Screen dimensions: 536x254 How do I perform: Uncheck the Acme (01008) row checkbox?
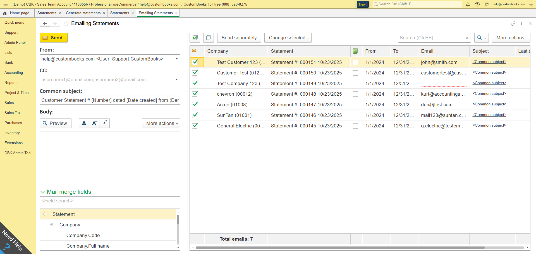pyautogui.click(x=195, y=105)
